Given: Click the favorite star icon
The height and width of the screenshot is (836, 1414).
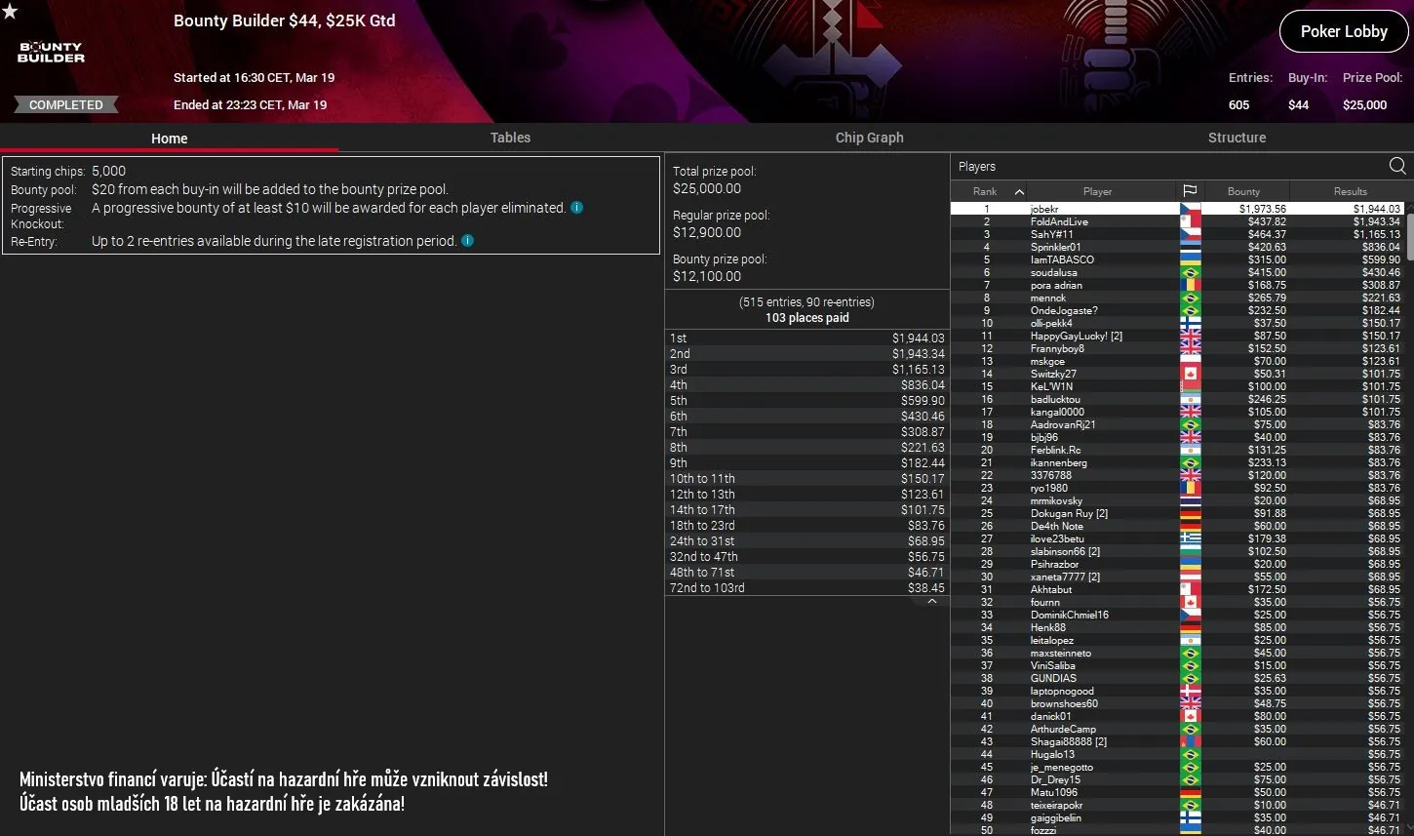Looking at the screenshot, I should (x=11, y=11).
